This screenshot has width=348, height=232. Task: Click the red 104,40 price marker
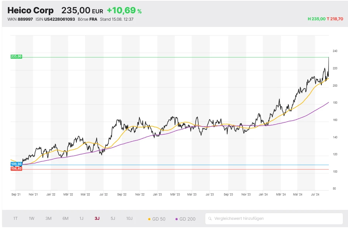(x=16, y=169)
